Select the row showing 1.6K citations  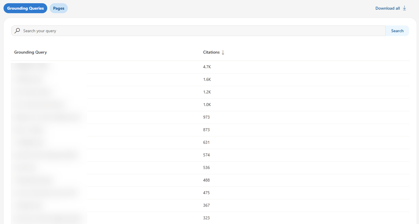(x=207, y=79)
